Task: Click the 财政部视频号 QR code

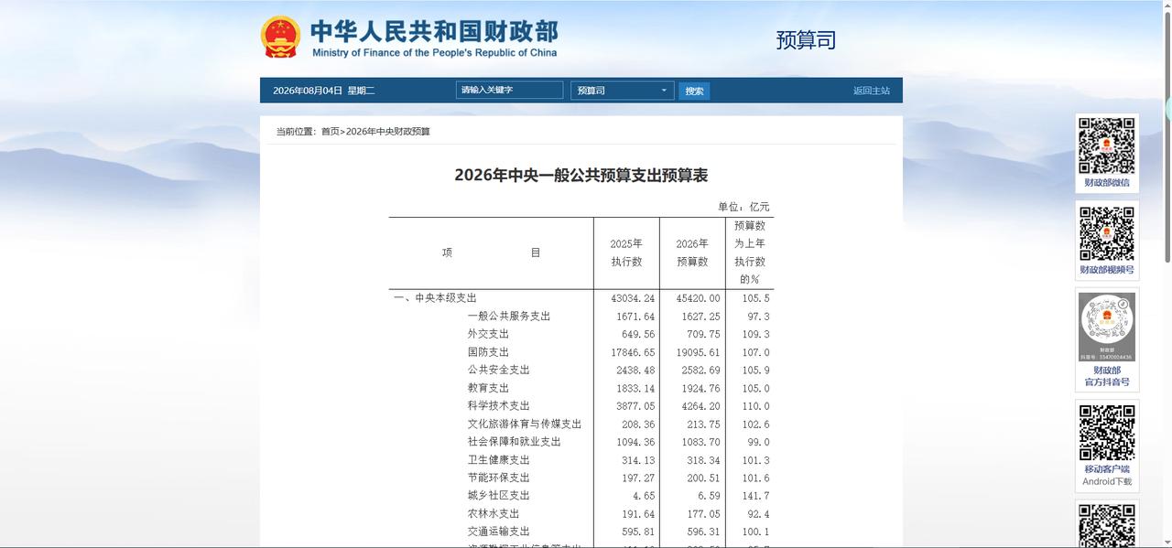Action: point(1106,233)
